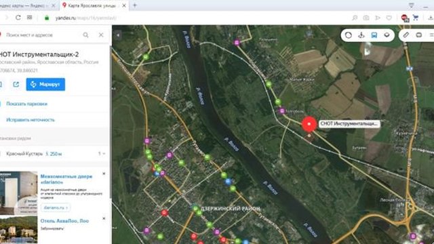Click 'ДЗЕРЖИНСКИЙ РАЙОН' district label
Screen dimensions: 434x244
coord(231,208)
